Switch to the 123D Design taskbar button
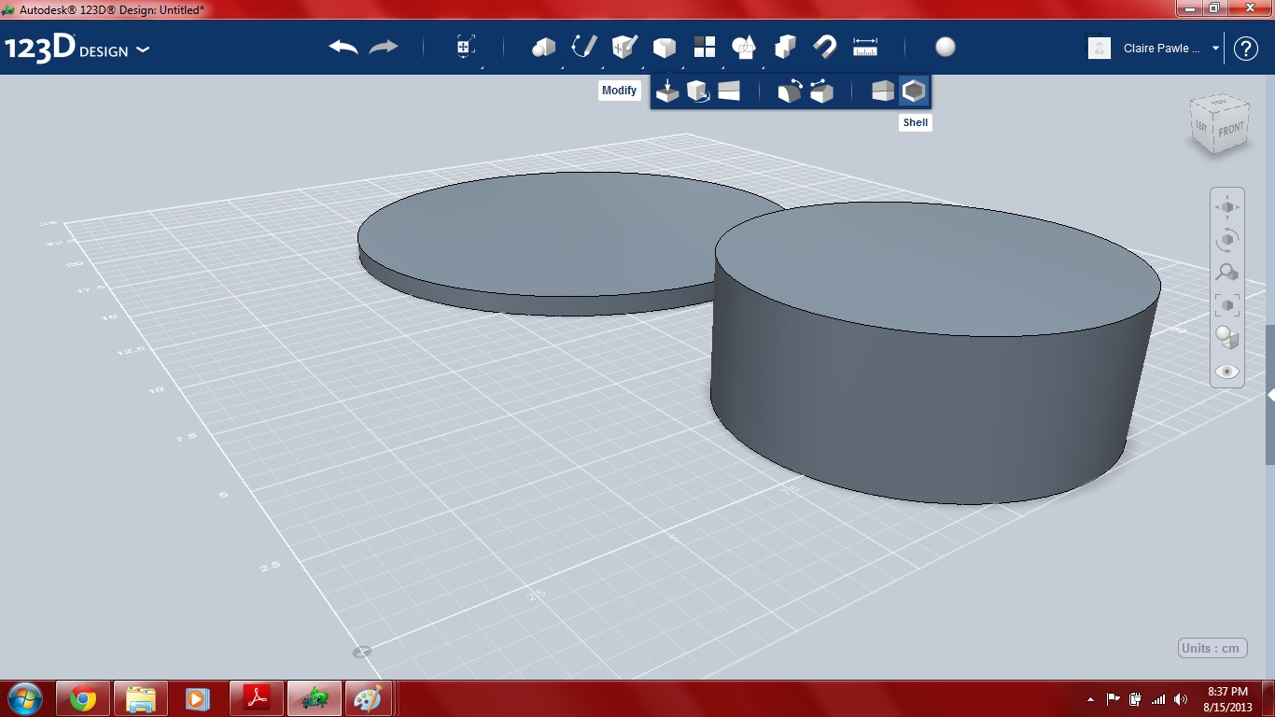The height and width of the screenshot is (717, 1275). (x=315, y=698)
